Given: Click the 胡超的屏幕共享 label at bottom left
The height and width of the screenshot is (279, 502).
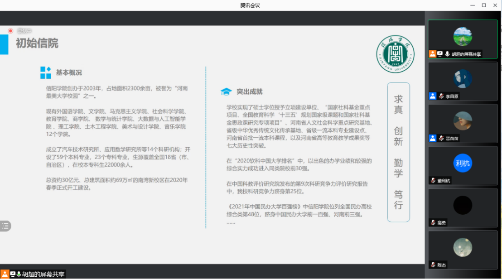Looking at the screenshot, I should tap(43, 274).
